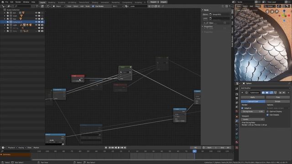Toggle the Use Creases checkbox
This screenshot has width=292, height=164.
(x=268, y=115)
